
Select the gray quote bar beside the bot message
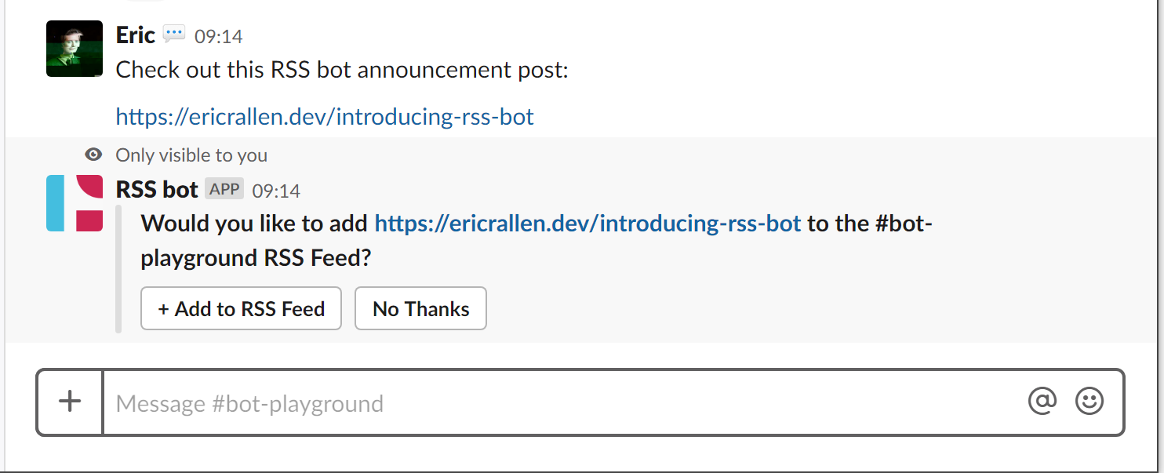point(118,267)
